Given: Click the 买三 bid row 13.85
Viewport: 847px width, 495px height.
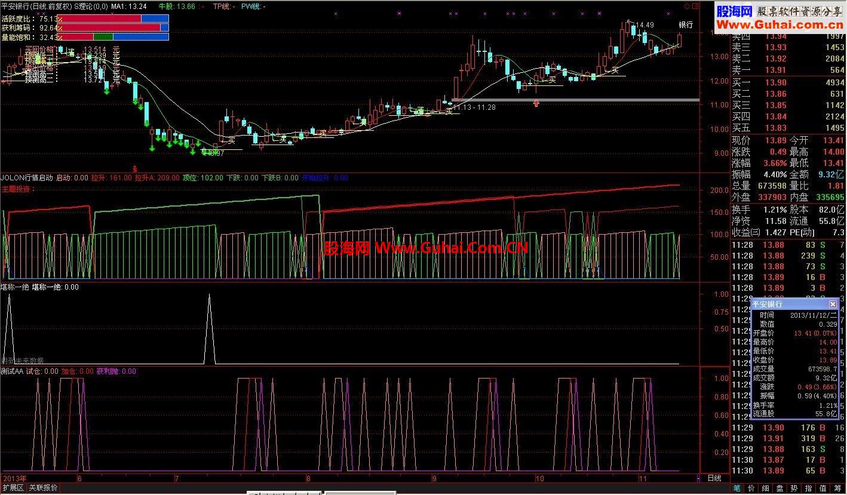Looking at the screenshot, I should [x=788, y=105].
